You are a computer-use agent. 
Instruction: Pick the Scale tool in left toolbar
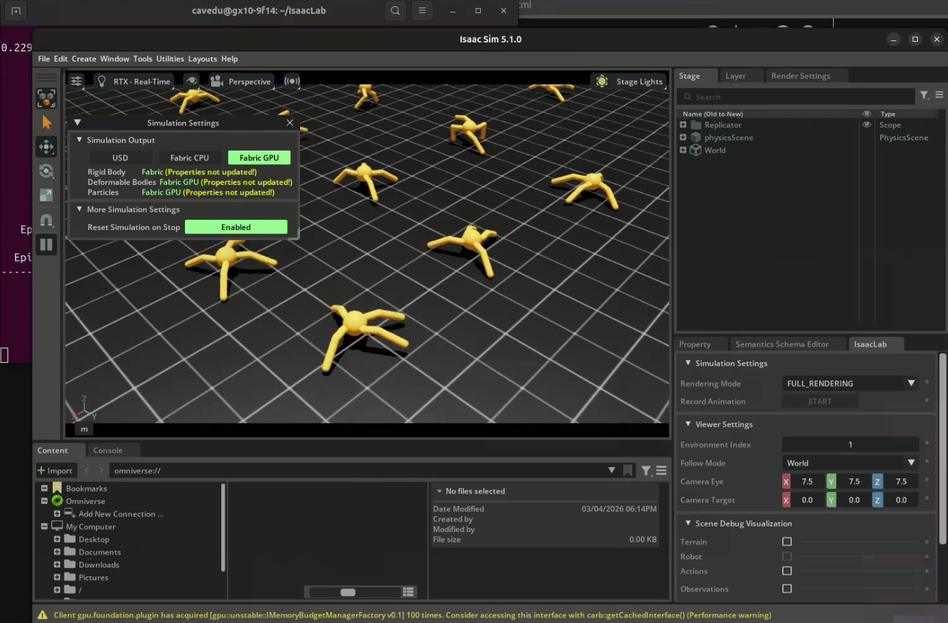tap(47, 196)
